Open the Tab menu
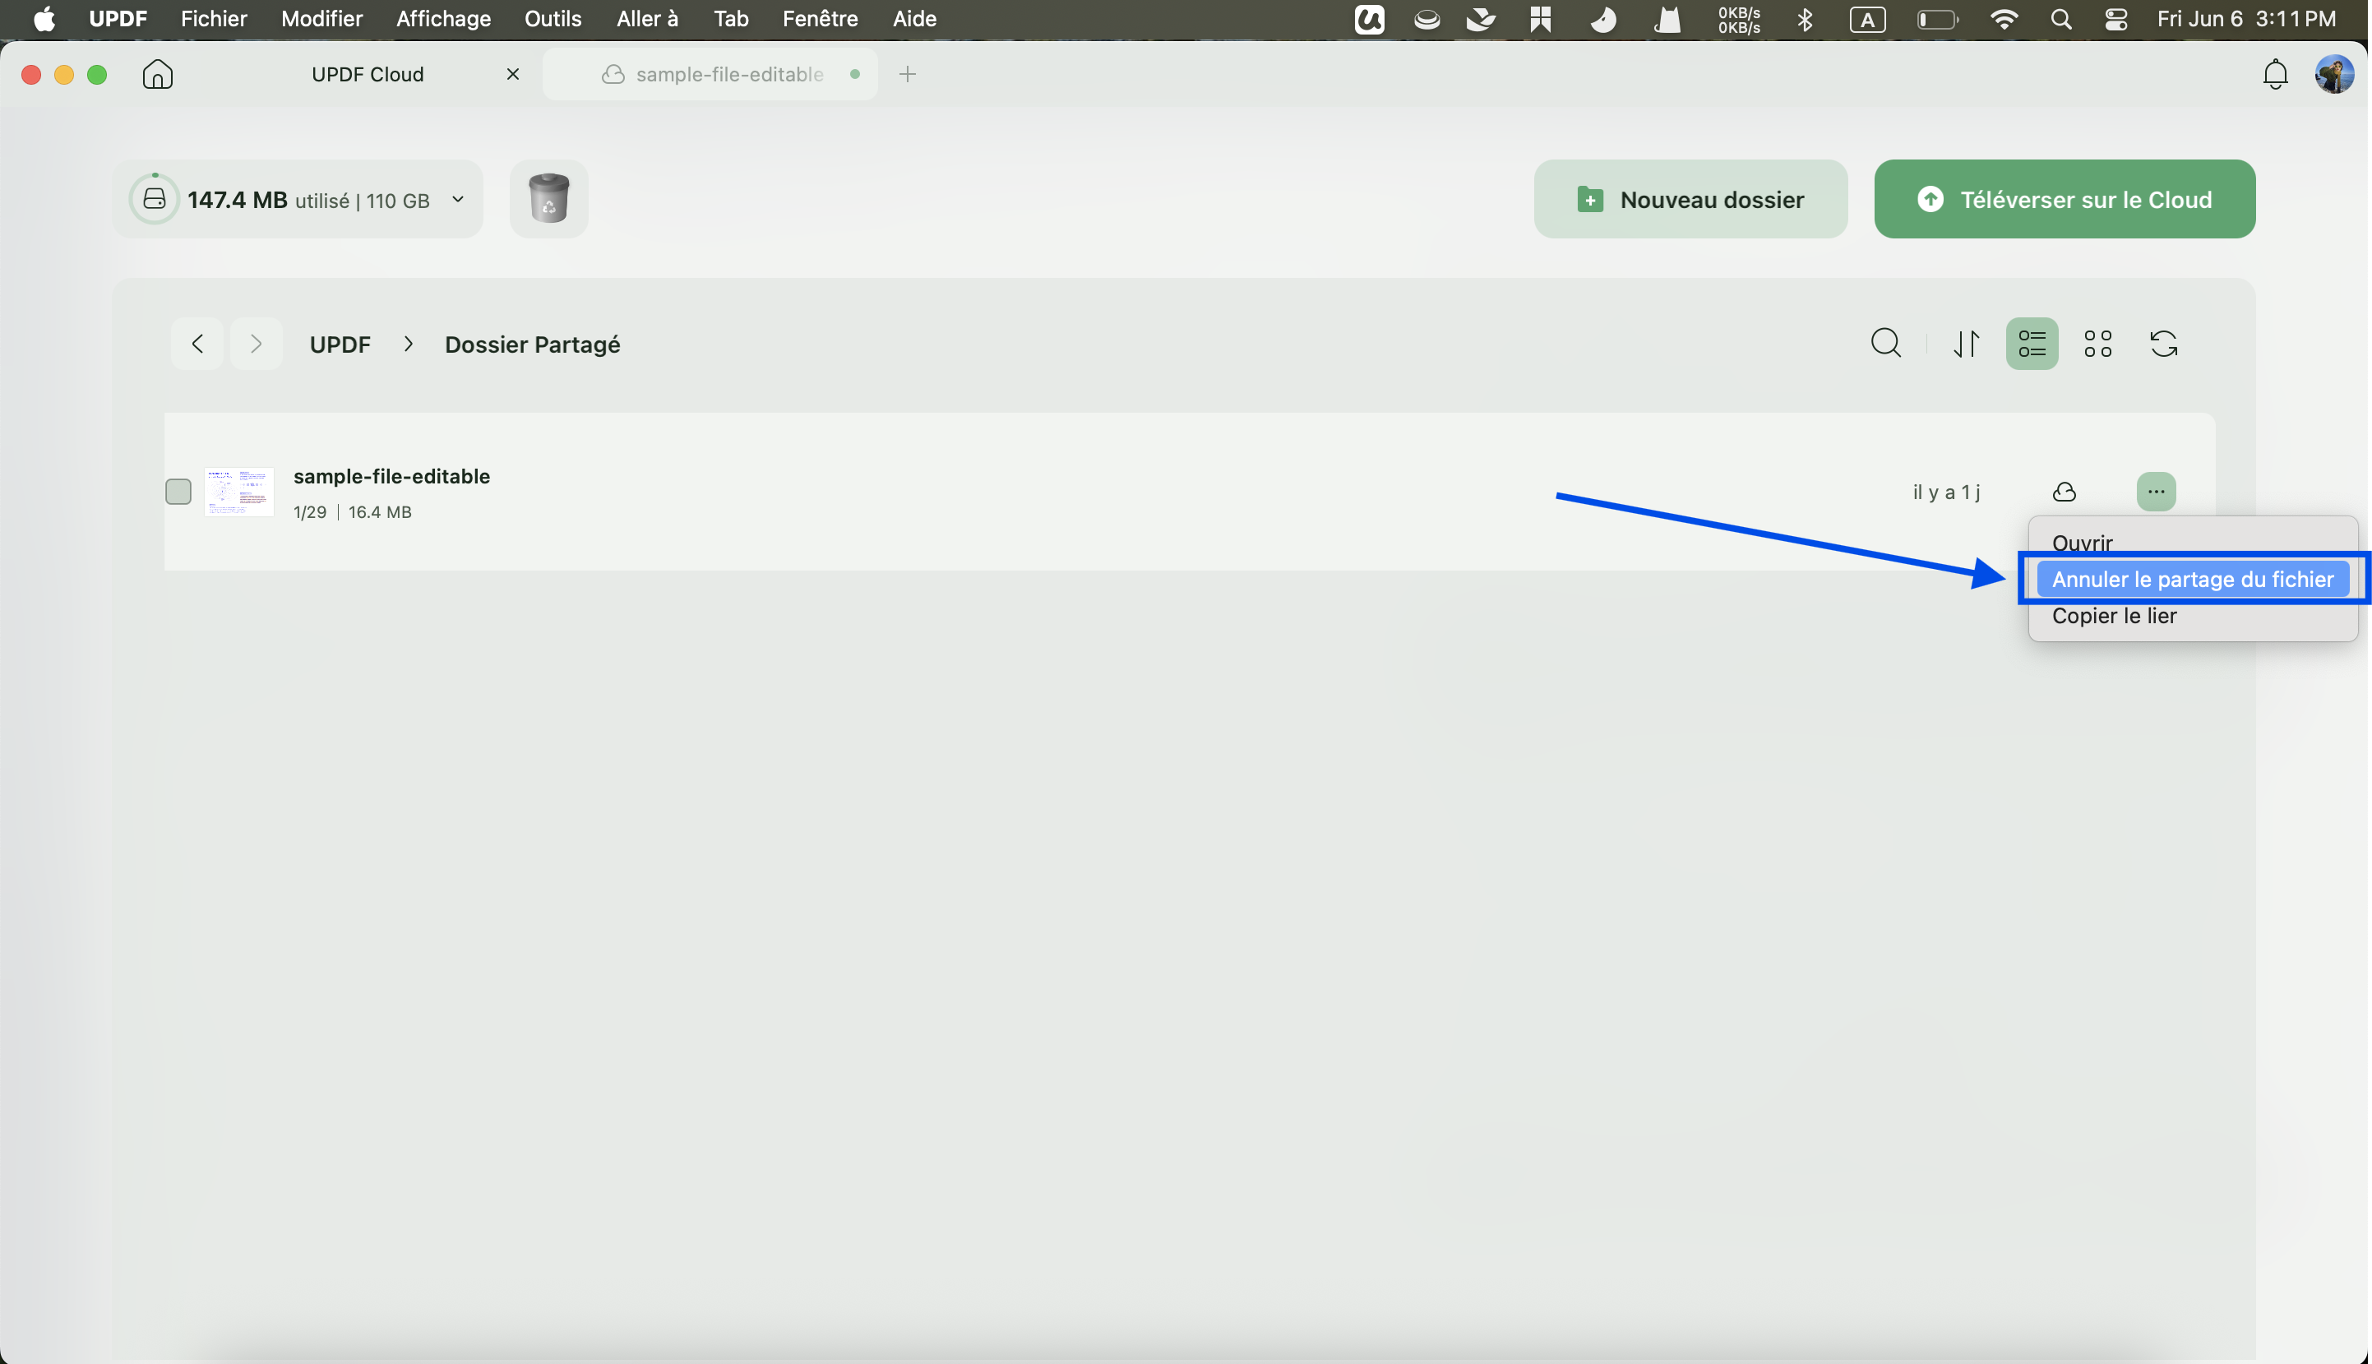The width and height of the screenshot is (2372, 1364). click(x=731, y=19)
